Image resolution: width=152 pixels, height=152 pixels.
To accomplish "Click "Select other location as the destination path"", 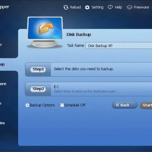I will 85,91.
